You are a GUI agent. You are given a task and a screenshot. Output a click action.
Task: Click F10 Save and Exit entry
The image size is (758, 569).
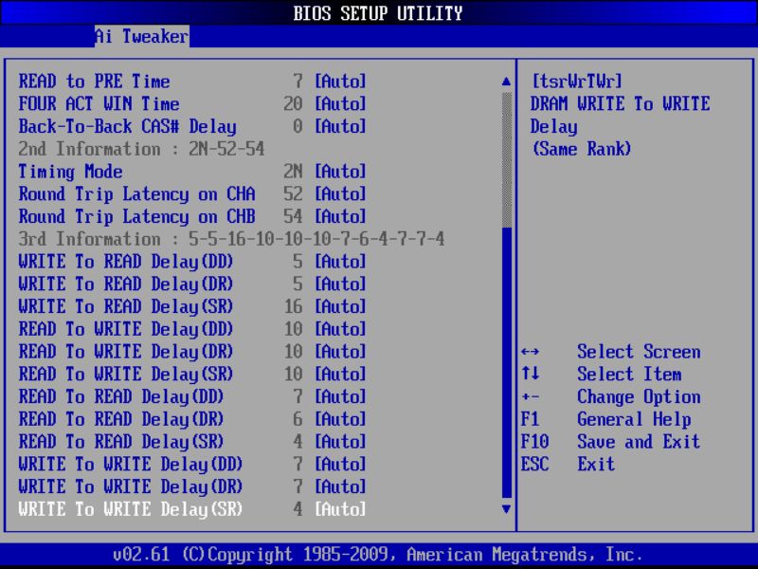tap(610, 441)
